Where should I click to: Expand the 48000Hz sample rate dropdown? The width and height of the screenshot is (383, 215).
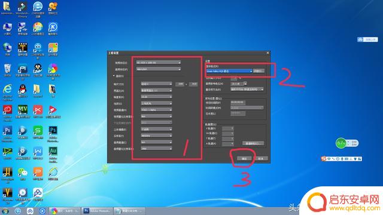point(156,136)
